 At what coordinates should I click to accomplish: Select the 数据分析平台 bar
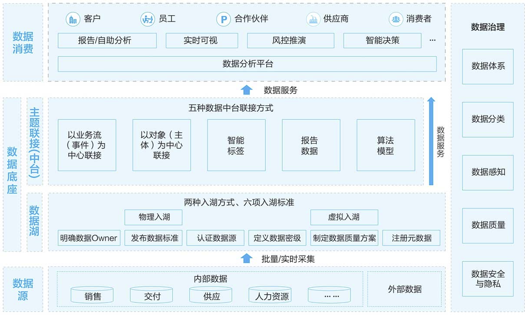click(247, 64)
